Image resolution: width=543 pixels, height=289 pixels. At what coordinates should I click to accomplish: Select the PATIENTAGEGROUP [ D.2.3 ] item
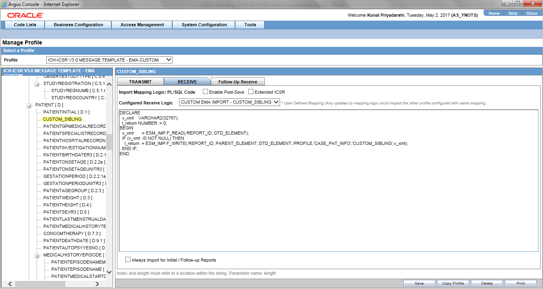pos(73,191)
